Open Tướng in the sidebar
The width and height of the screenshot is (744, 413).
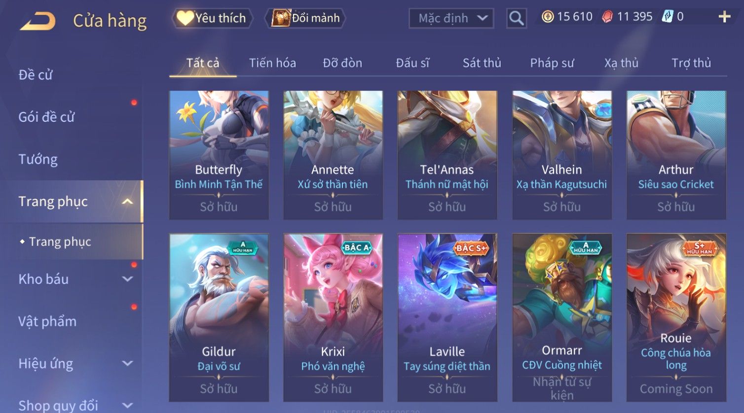[38, 159]
